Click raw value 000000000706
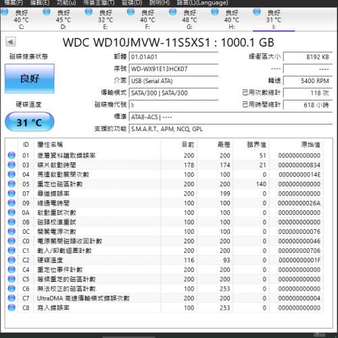 [x=299, y=251]
